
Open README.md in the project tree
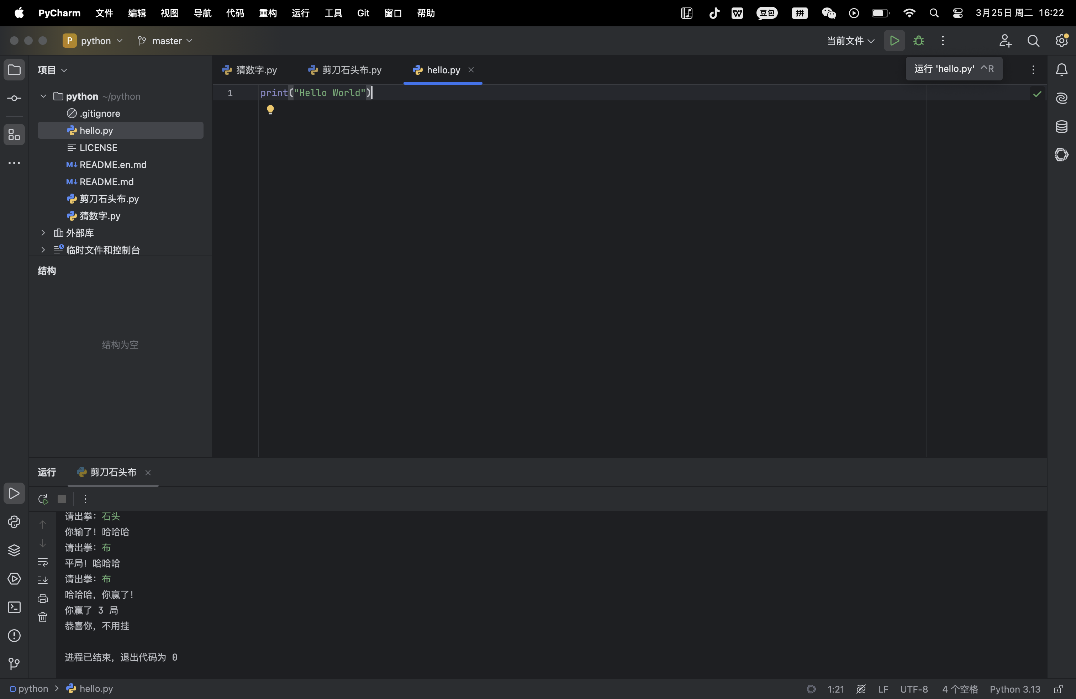pos(106,182)
